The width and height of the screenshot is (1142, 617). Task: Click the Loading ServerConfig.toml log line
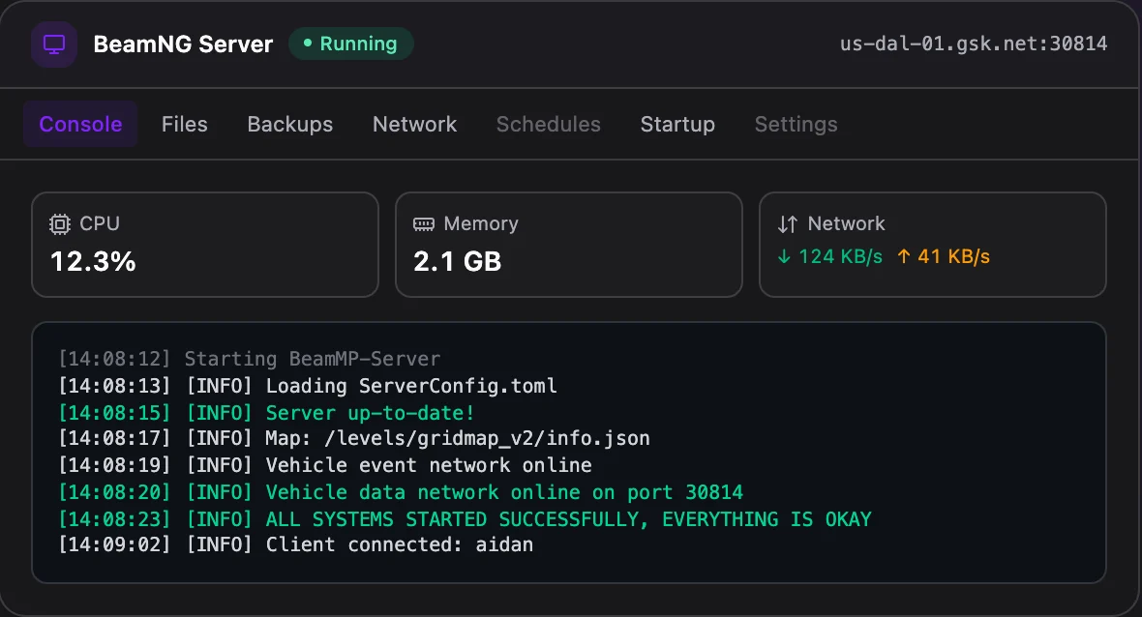tap(308, 386)
